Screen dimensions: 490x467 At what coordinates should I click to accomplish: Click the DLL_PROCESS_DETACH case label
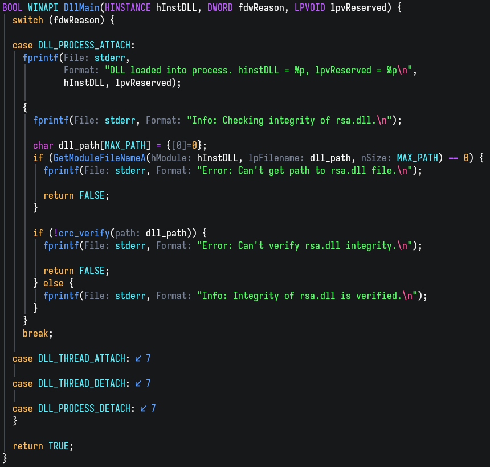(x=84, y=408)
